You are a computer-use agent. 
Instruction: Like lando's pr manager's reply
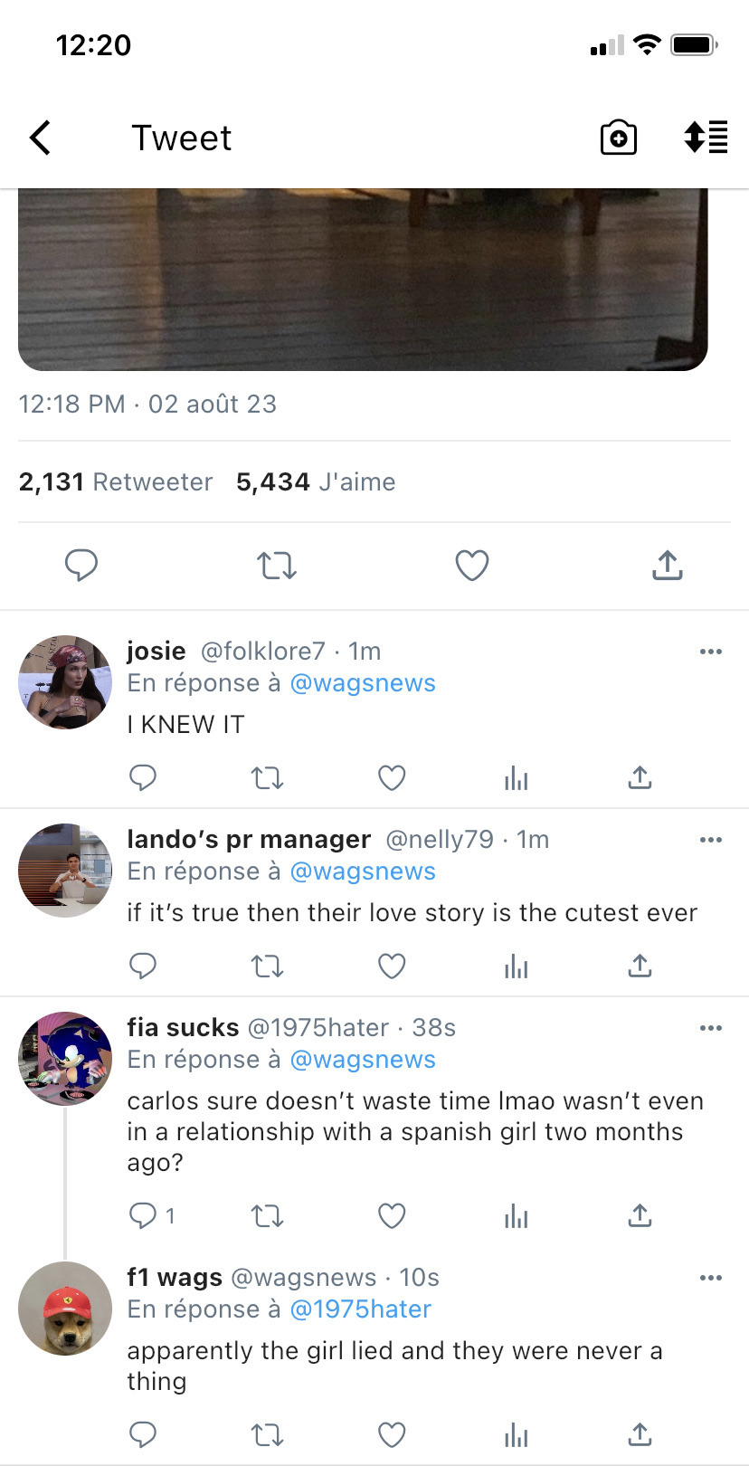(x=391, y=966)
